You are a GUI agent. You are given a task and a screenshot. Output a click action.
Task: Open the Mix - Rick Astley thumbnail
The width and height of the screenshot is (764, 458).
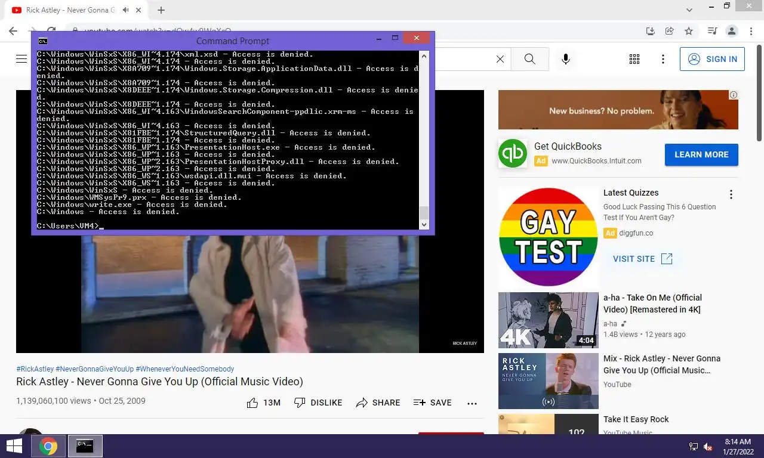click(x=548, y=381)
